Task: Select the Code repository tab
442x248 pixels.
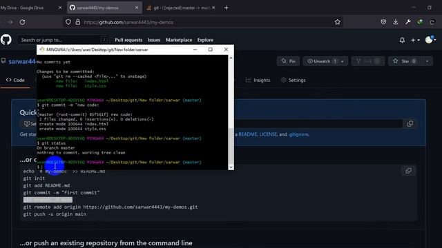Action: coord(15,80)
